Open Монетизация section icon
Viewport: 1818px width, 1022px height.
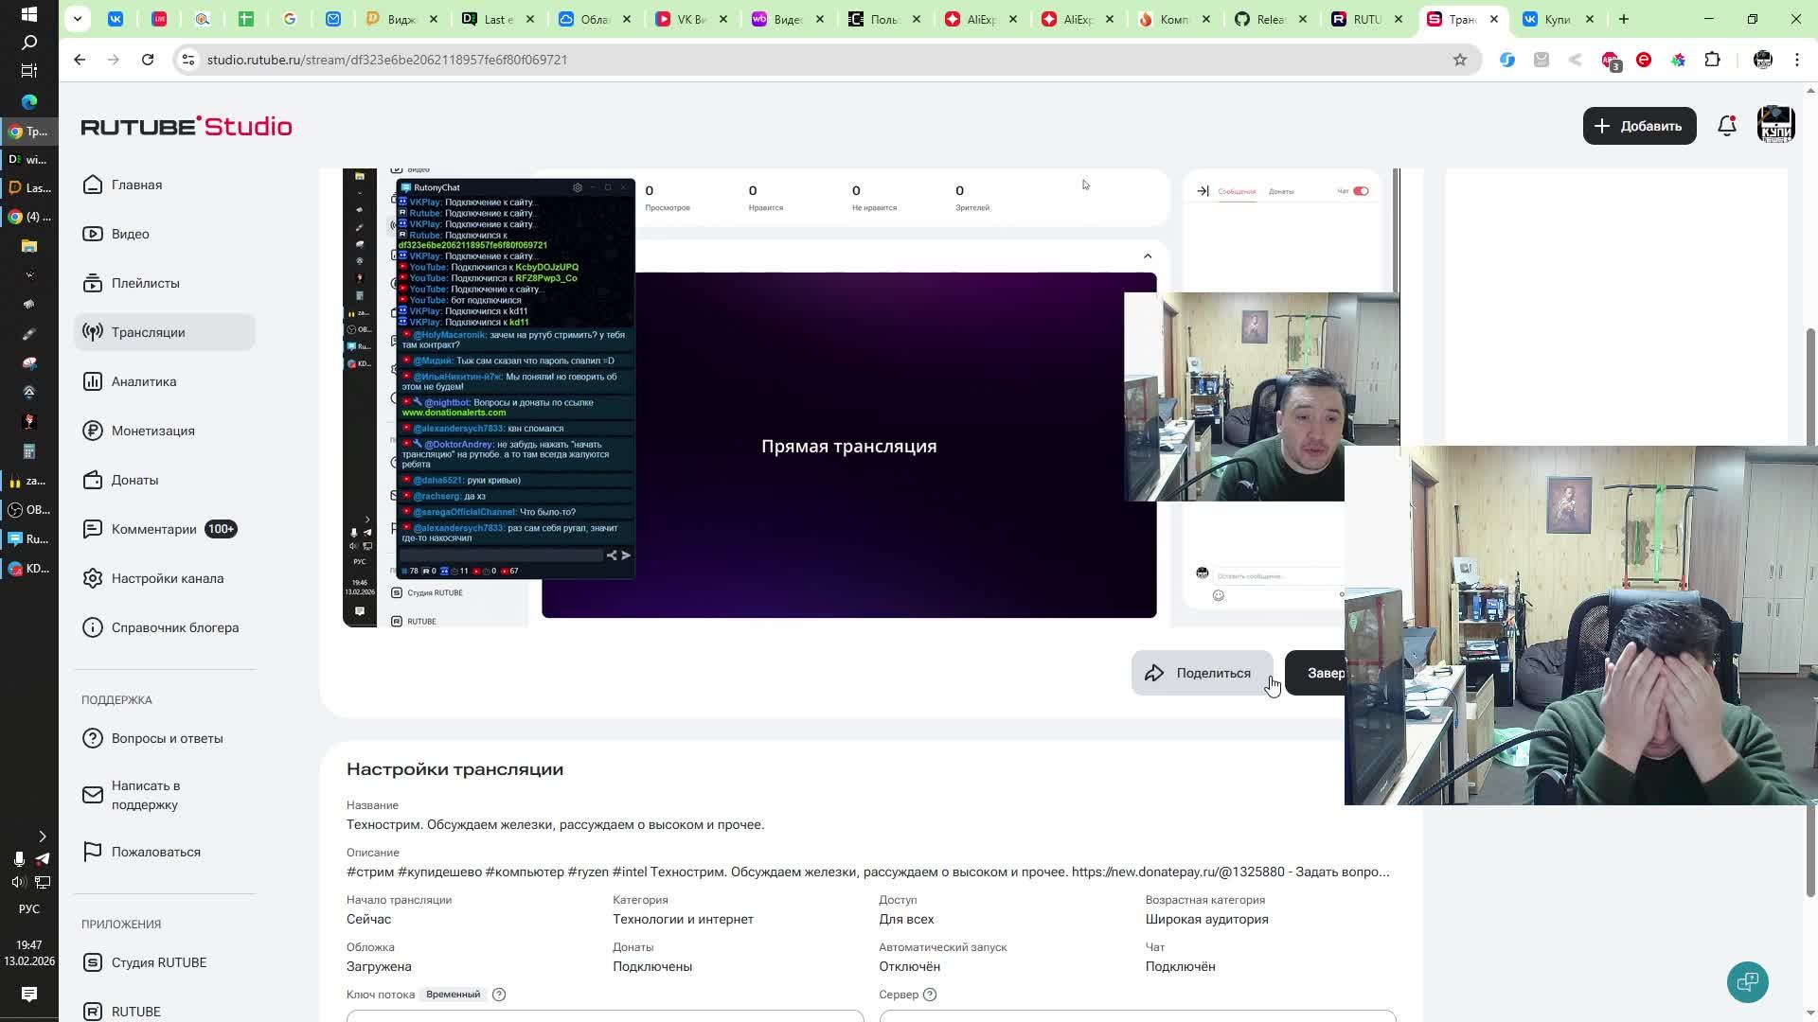pyautogui.click(x=93, y=431)
